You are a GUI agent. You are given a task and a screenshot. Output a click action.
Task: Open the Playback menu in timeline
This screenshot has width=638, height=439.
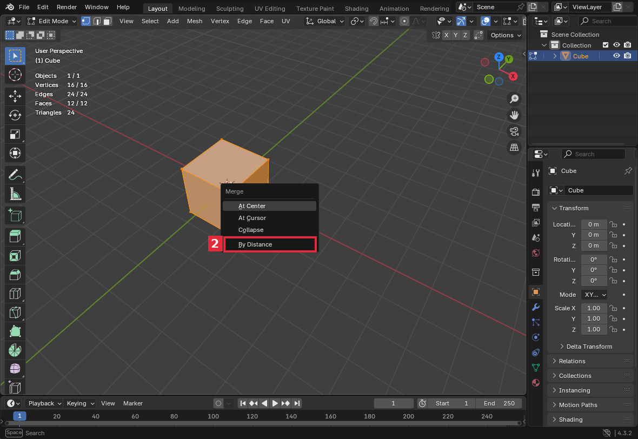coord(44,404)
